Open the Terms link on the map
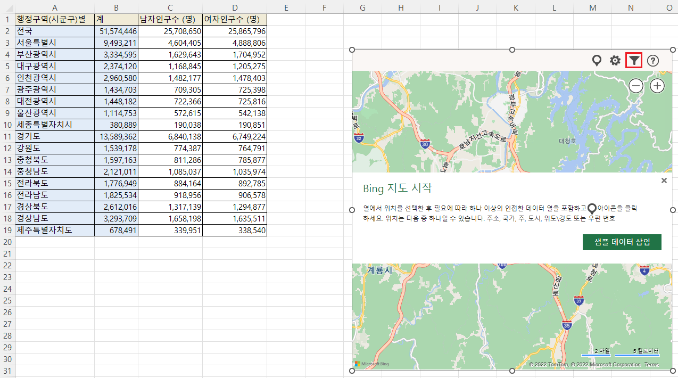Viewport: 678px width, 378px height. (x=651, y=365)
